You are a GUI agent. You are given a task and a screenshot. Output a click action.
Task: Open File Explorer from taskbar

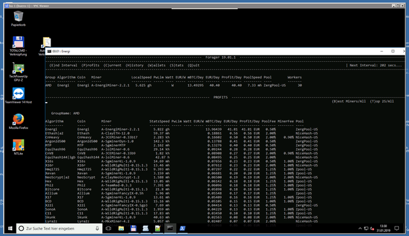[x=121, y=228]
